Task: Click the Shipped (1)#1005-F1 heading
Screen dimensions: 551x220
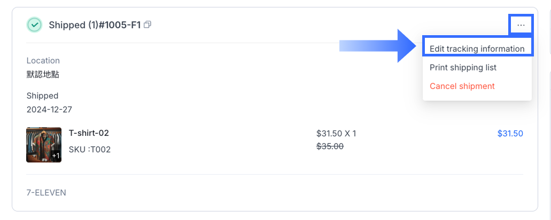Action: click(95, 25)
